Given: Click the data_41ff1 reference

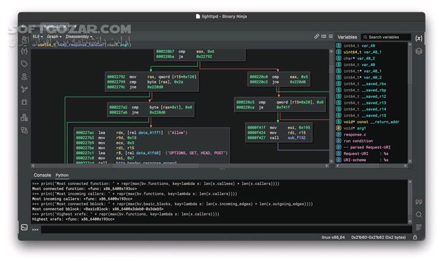Looking at the screenshot, I should 151,133.
